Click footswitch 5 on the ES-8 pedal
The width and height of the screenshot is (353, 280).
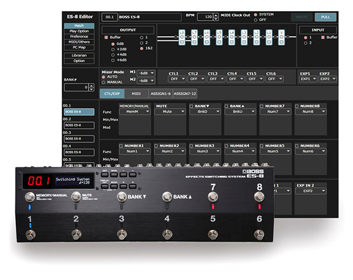coord(213,235)
